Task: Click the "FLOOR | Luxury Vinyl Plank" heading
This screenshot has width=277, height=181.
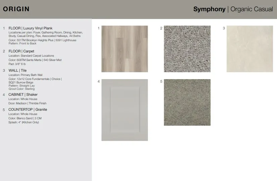Action: pos(30,28)
